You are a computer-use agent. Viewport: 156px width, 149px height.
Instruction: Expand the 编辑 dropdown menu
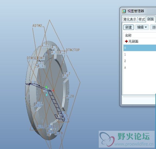142,27
